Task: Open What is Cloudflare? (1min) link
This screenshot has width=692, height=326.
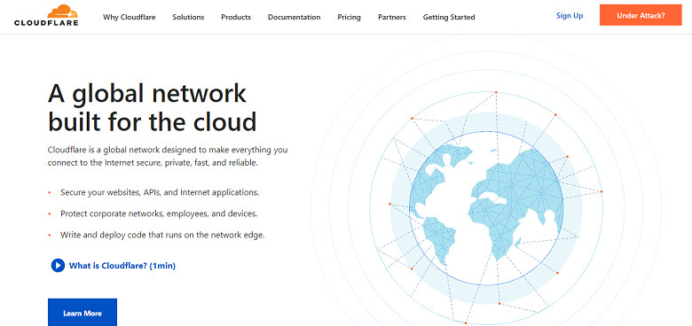Action: click(x=122, y=266)
